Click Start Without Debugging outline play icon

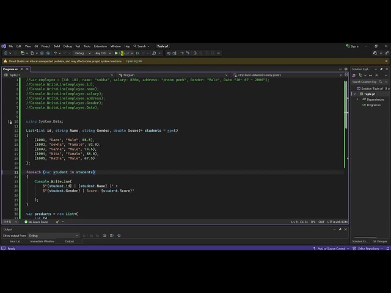coord(137,53)
